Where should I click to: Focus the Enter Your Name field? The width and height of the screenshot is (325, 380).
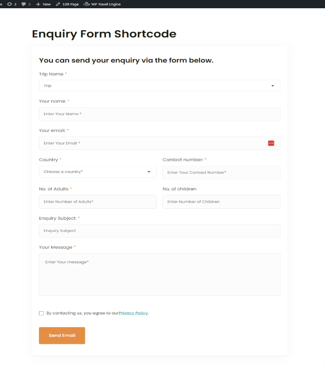coord(159,114)
